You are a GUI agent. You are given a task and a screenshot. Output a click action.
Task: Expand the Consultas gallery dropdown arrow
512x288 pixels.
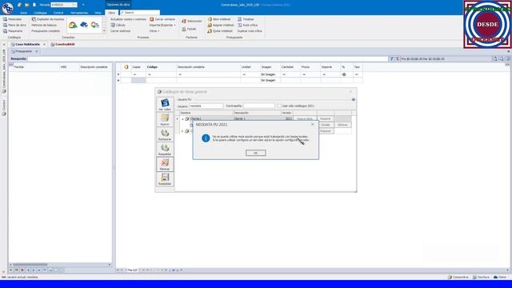click(104, 30)
